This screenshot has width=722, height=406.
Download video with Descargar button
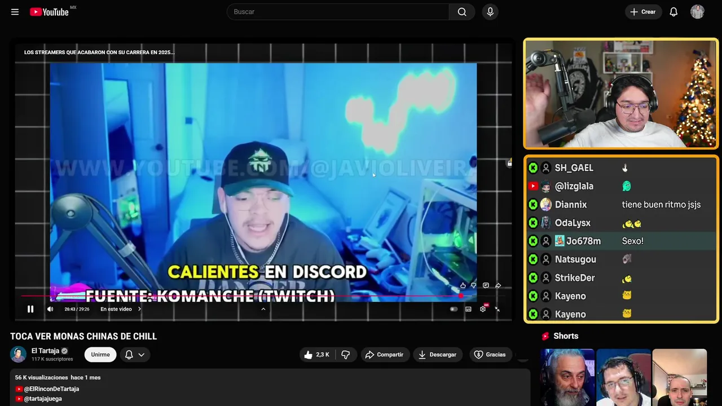click(x=437, y=355)
